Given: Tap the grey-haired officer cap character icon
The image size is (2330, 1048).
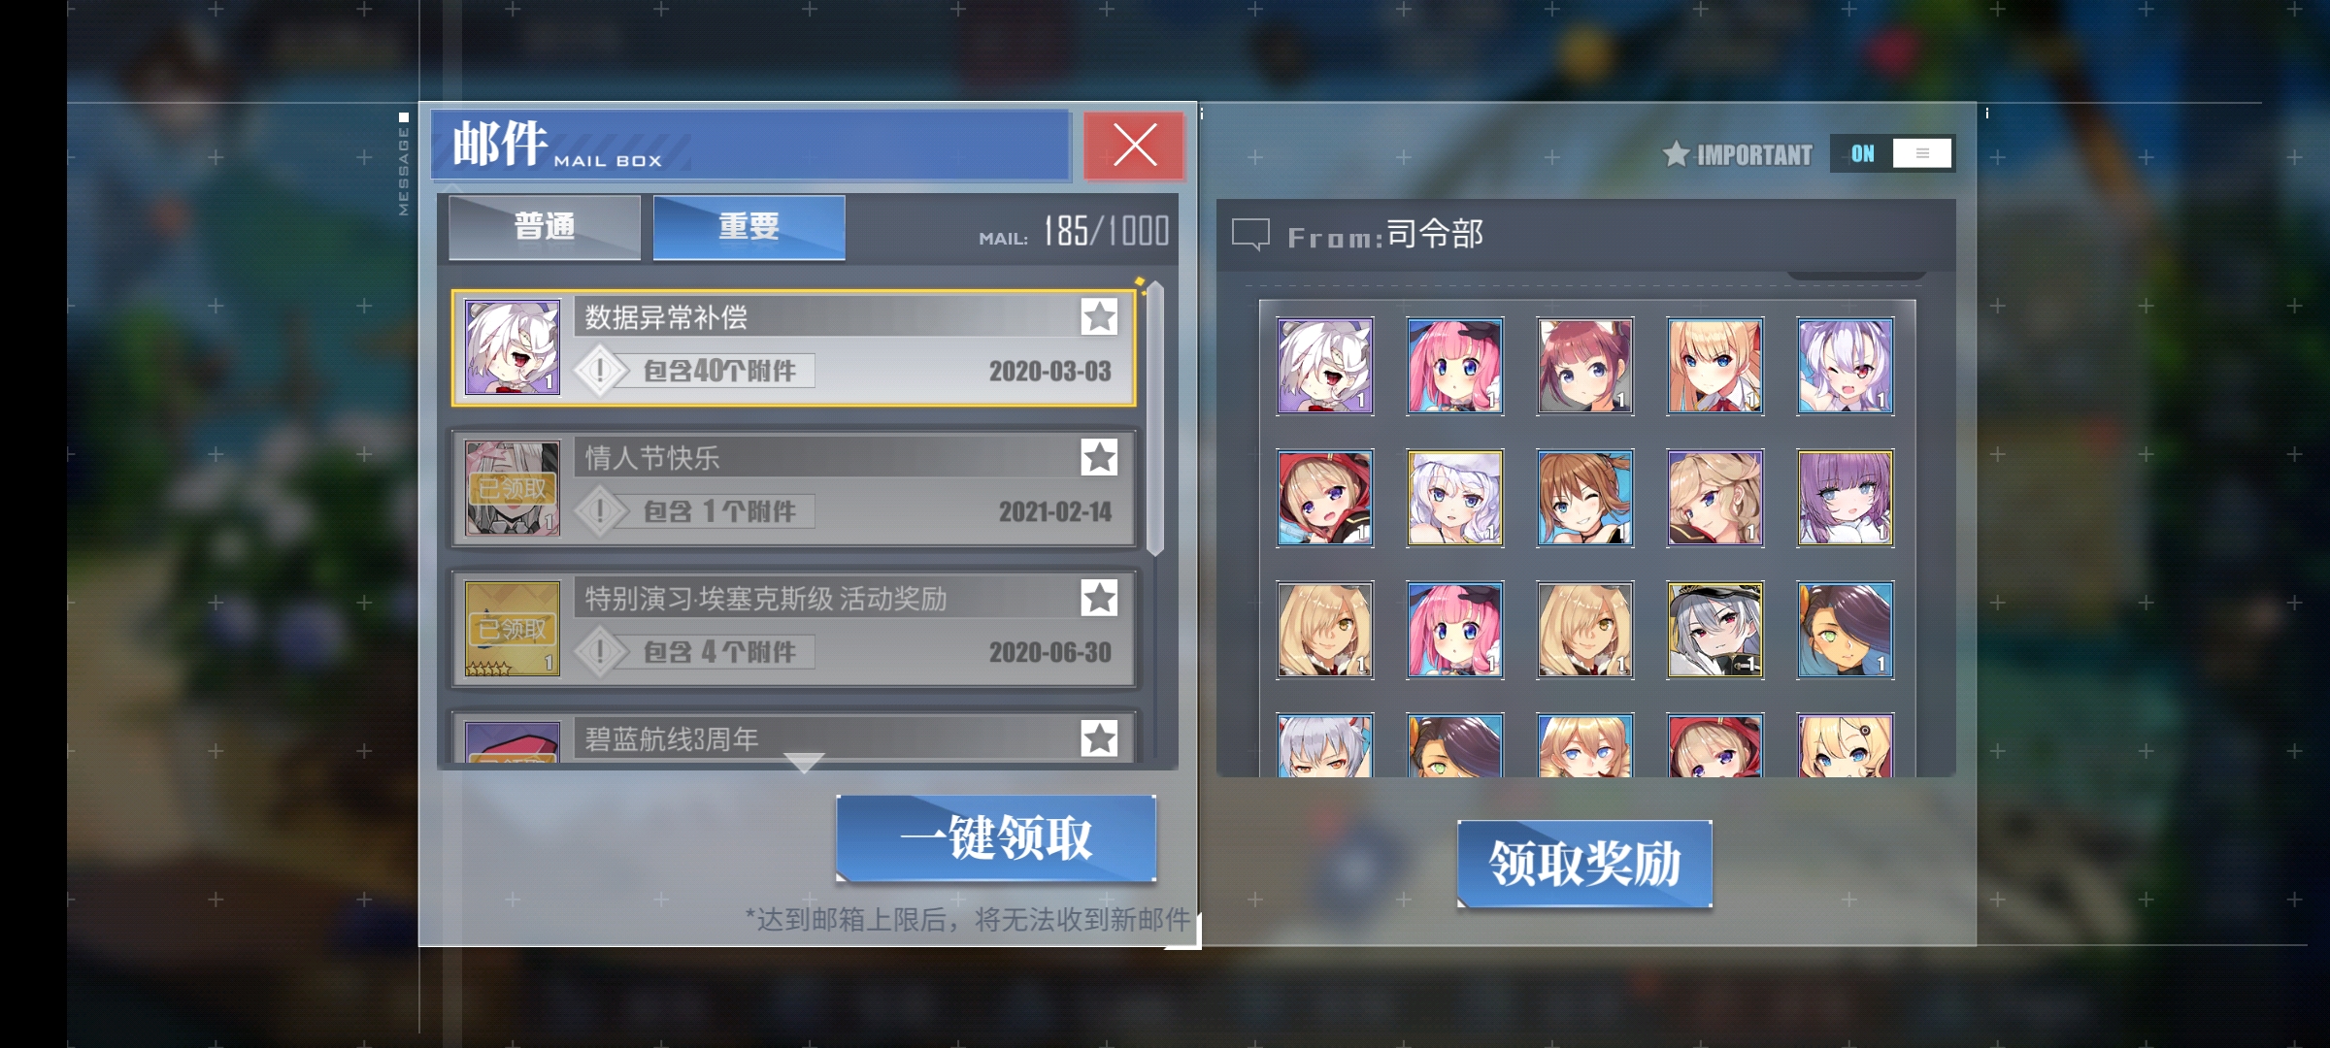Looking at the screenshot, I should coord(1714,630).
